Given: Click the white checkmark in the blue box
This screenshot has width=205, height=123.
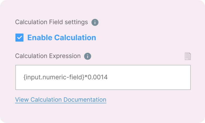Looking at the screenshot, I should (x=19, y=38).
